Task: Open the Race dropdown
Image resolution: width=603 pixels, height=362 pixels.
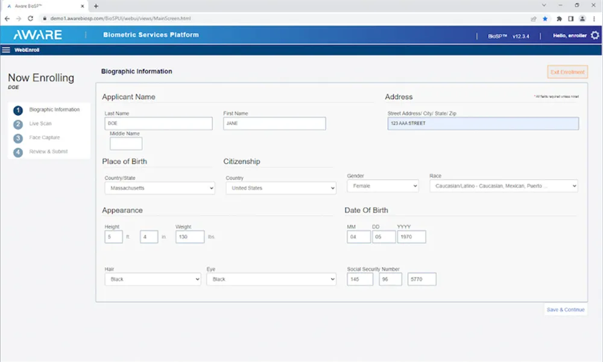Action: click(503, 186)
